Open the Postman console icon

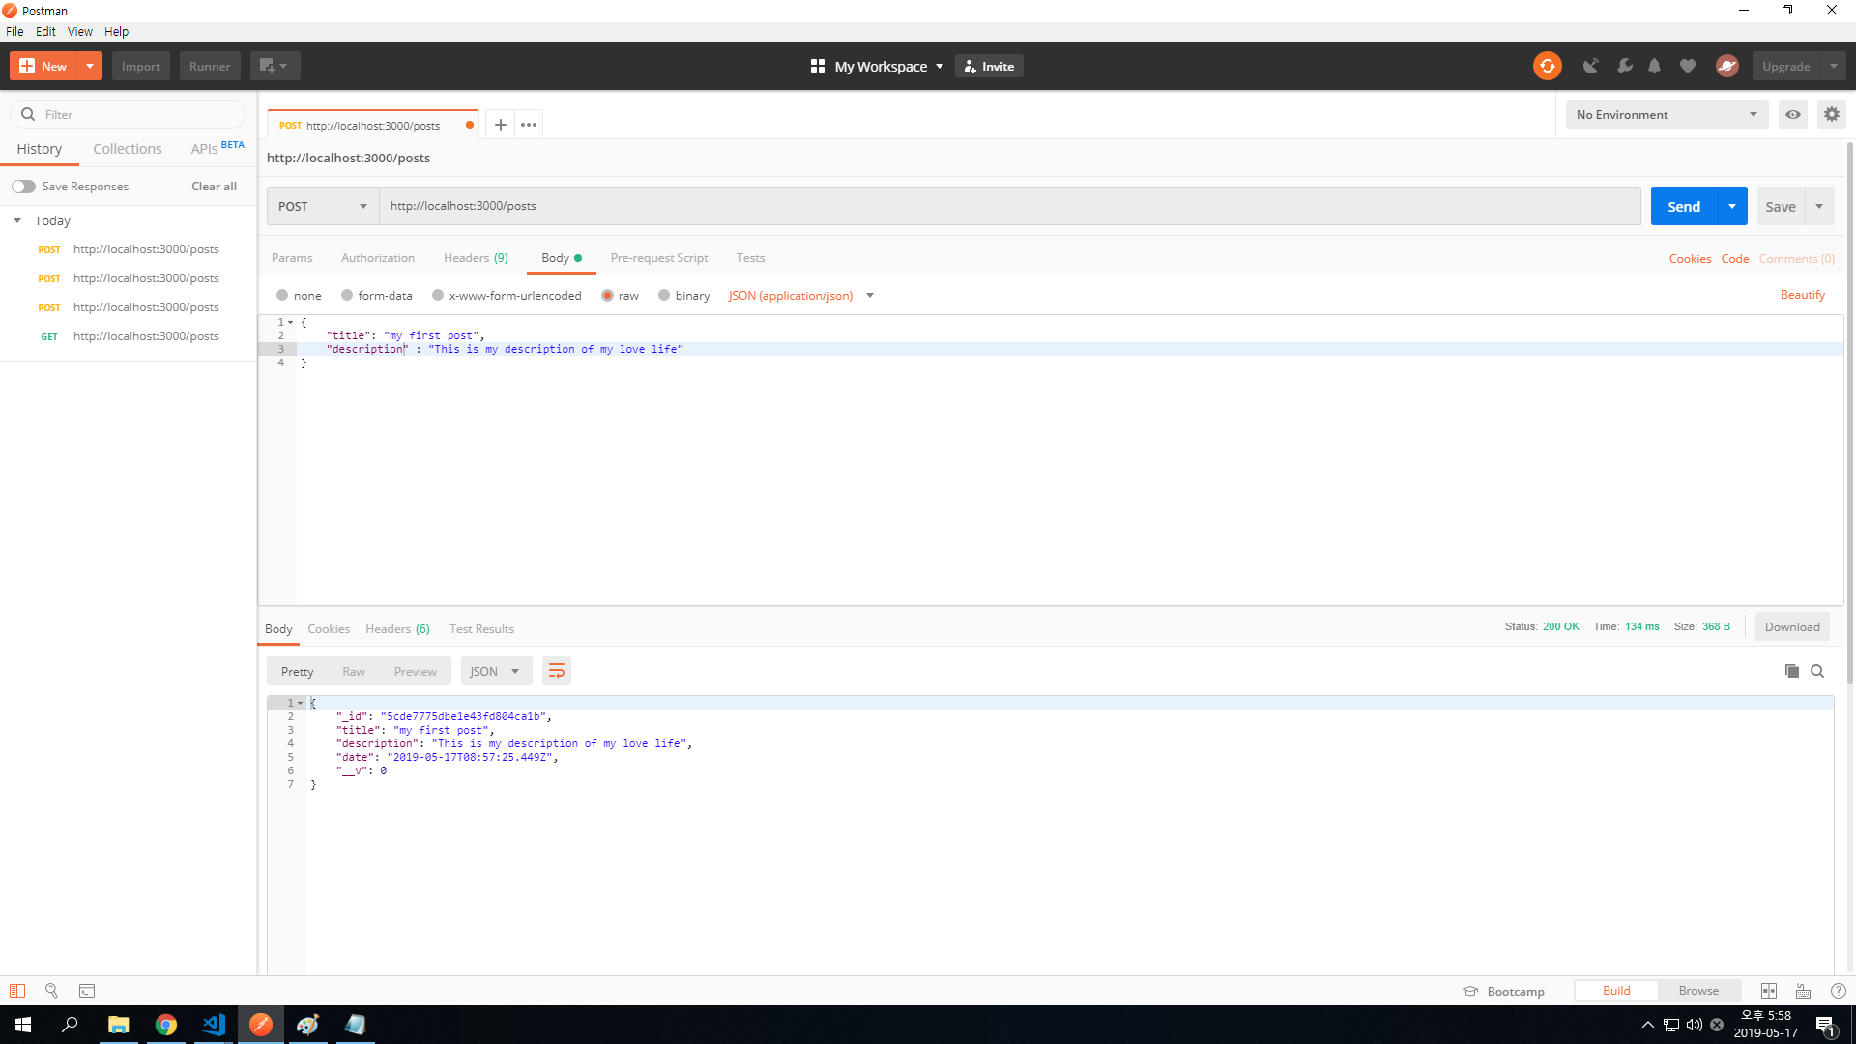87,991
